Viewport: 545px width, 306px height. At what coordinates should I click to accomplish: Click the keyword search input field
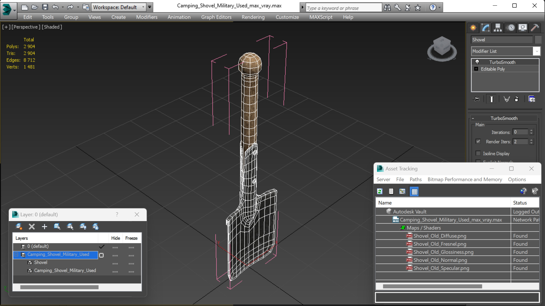point(343,8)
